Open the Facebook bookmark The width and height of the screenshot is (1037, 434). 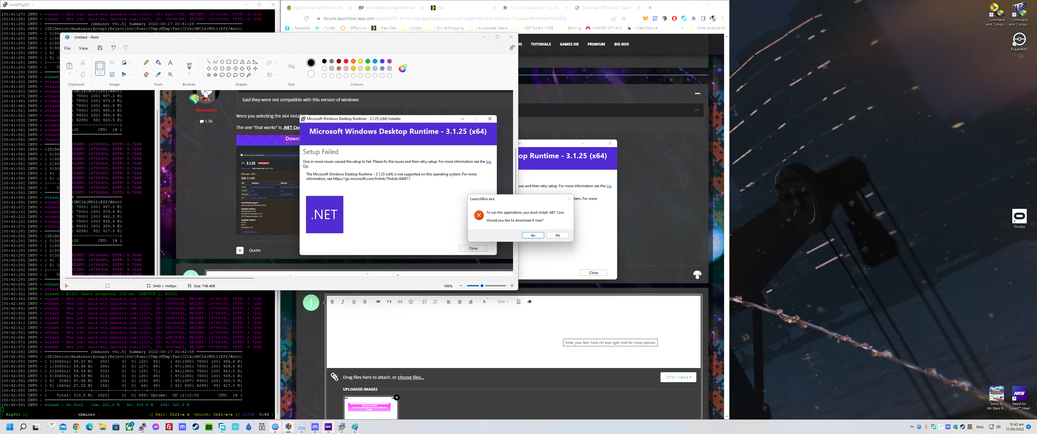[x=298, y=28]
